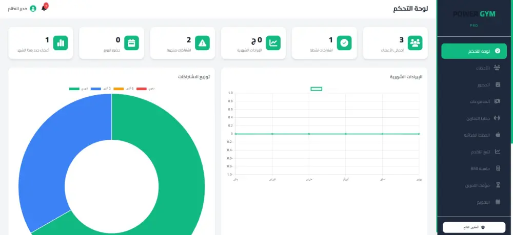Click the warning triangle icon on اشتراكات منتهية card

click(x=202, y=43)
